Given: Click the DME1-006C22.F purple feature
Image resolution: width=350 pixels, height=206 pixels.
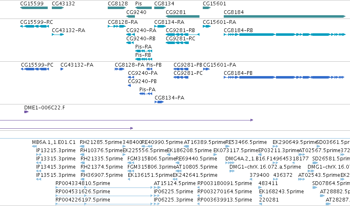Looking at the screenshot, I should click(26, 112).
